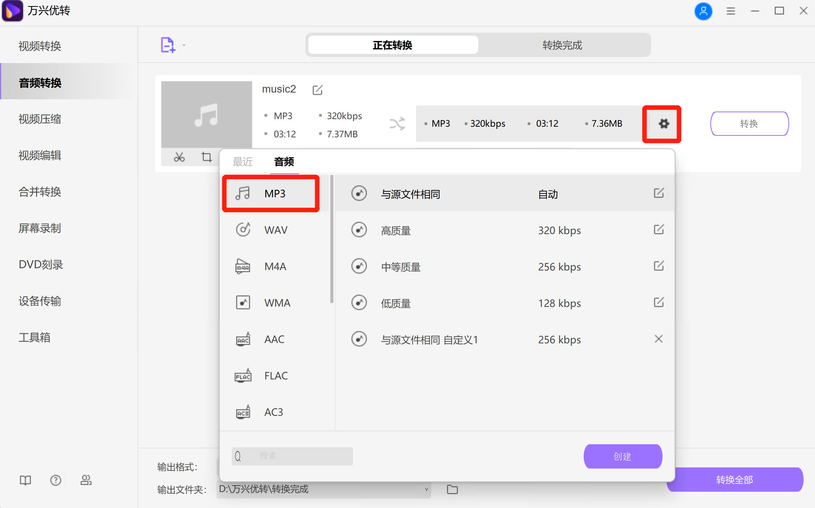
Task: Select the trim scissors tool under music2 thumbnail
Action: [x=179, y=157]
